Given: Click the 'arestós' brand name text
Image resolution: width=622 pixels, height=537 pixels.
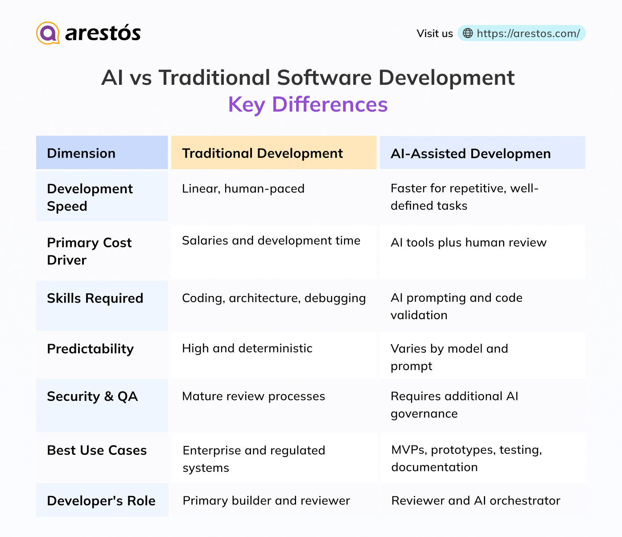Looking at the screenshot, I should coord(103,33).
